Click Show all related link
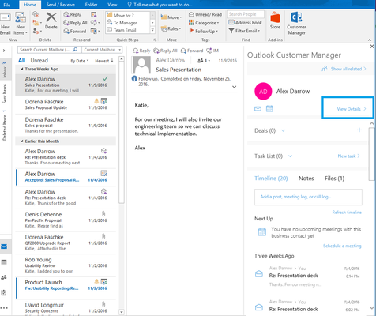The width and height of the screenshot is (376, 316). (x=344, y=69)
